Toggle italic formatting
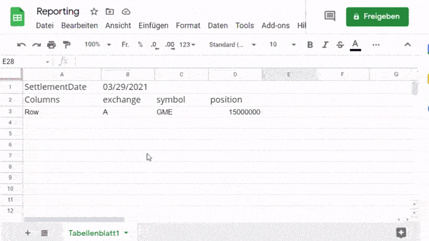This screenshot has width=429, height=241. [325, 44]
